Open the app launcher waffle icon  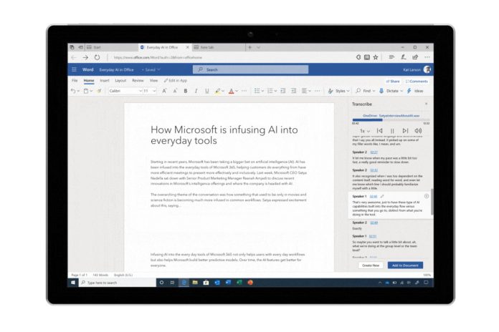[74, 69]
